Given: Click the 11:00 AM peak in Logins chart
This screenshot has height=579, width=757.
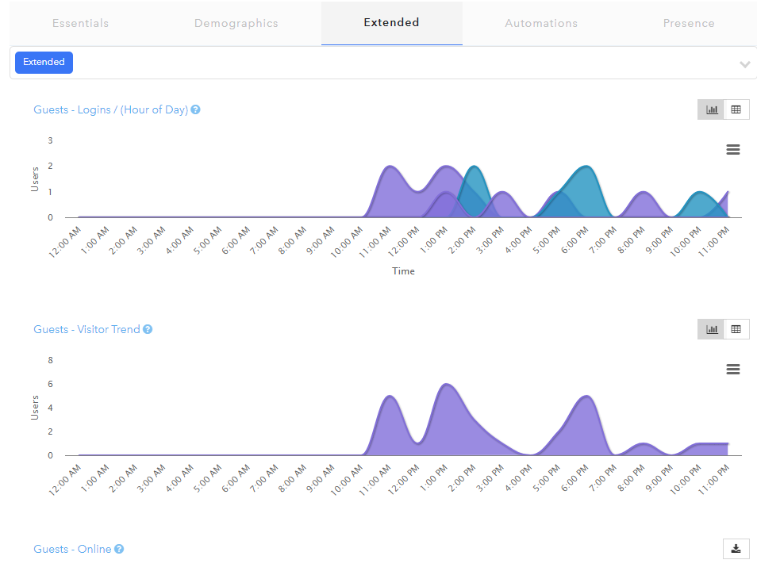Looking at the screenshot, I should pyautogui.click(x=390, y=167).
